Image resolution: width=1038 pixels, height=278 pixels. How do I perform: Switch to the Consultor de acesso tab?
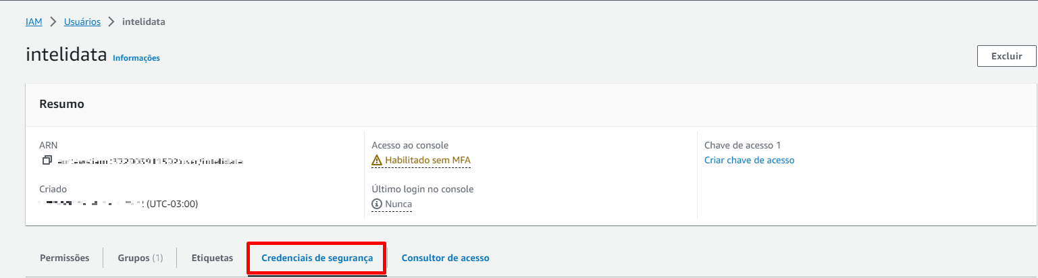tap(445, 258)
